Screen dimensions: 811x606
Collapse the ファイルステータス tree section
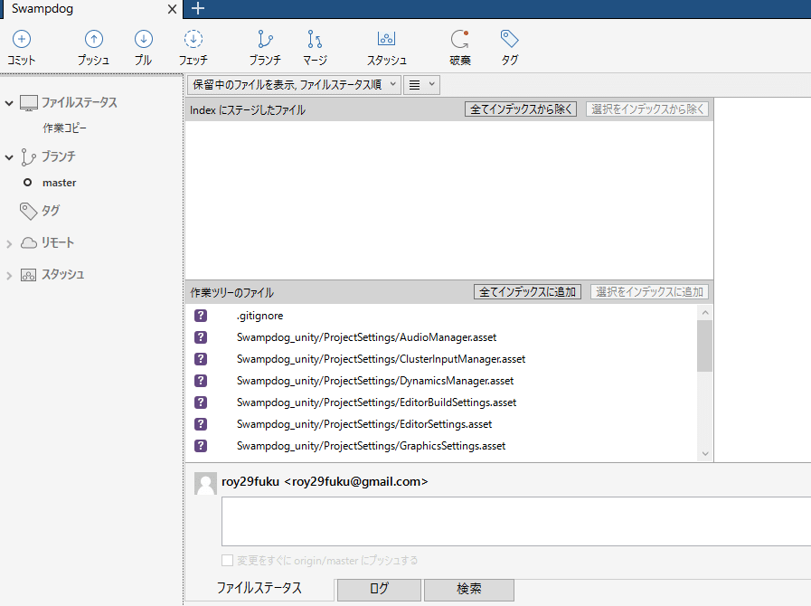9,103
